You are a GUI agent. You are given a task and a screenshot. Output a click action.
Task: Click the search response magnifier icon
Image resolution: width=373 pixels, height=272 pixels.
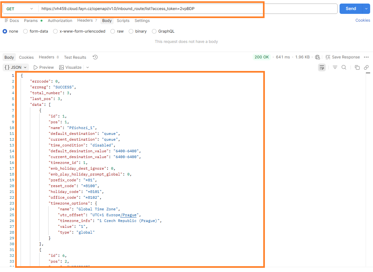[344, 67]
